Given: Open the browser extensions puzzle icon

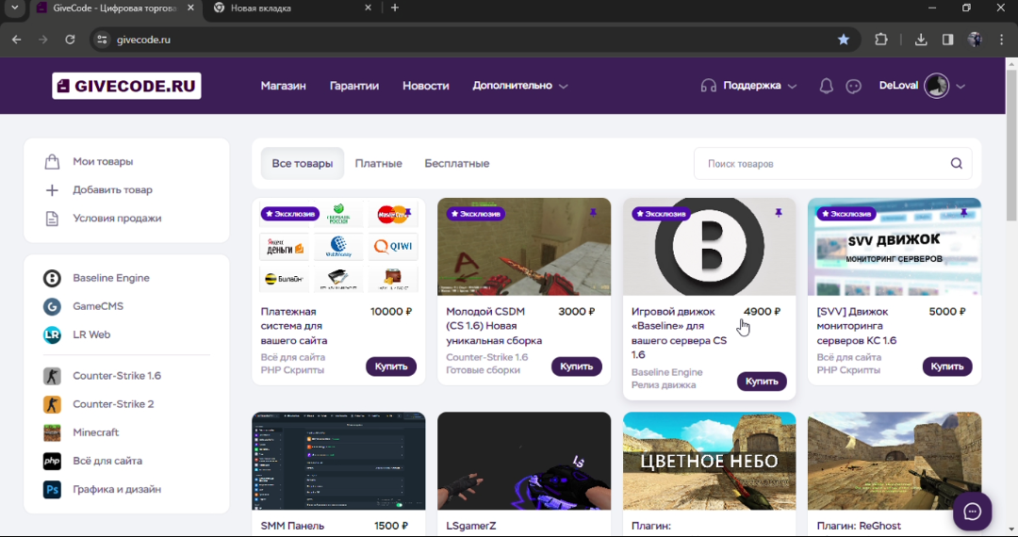Looking at the screenshot, I should click(x=881, y=40).
